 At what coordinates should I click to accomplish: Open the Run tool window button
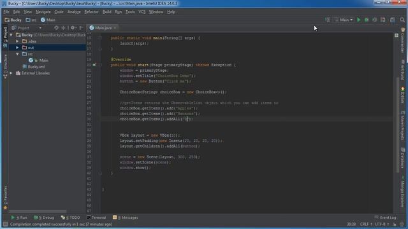(19, 218)
